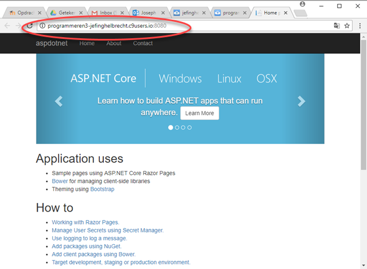Viewport: 367px width, 269px height.
Task: Open Add client packages using Bower link
Action: coord(94,254)
